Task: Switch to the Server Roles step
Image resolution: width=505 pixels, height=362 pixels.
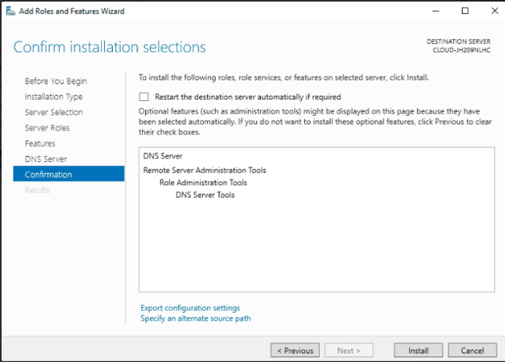Action: pos(47,128)
